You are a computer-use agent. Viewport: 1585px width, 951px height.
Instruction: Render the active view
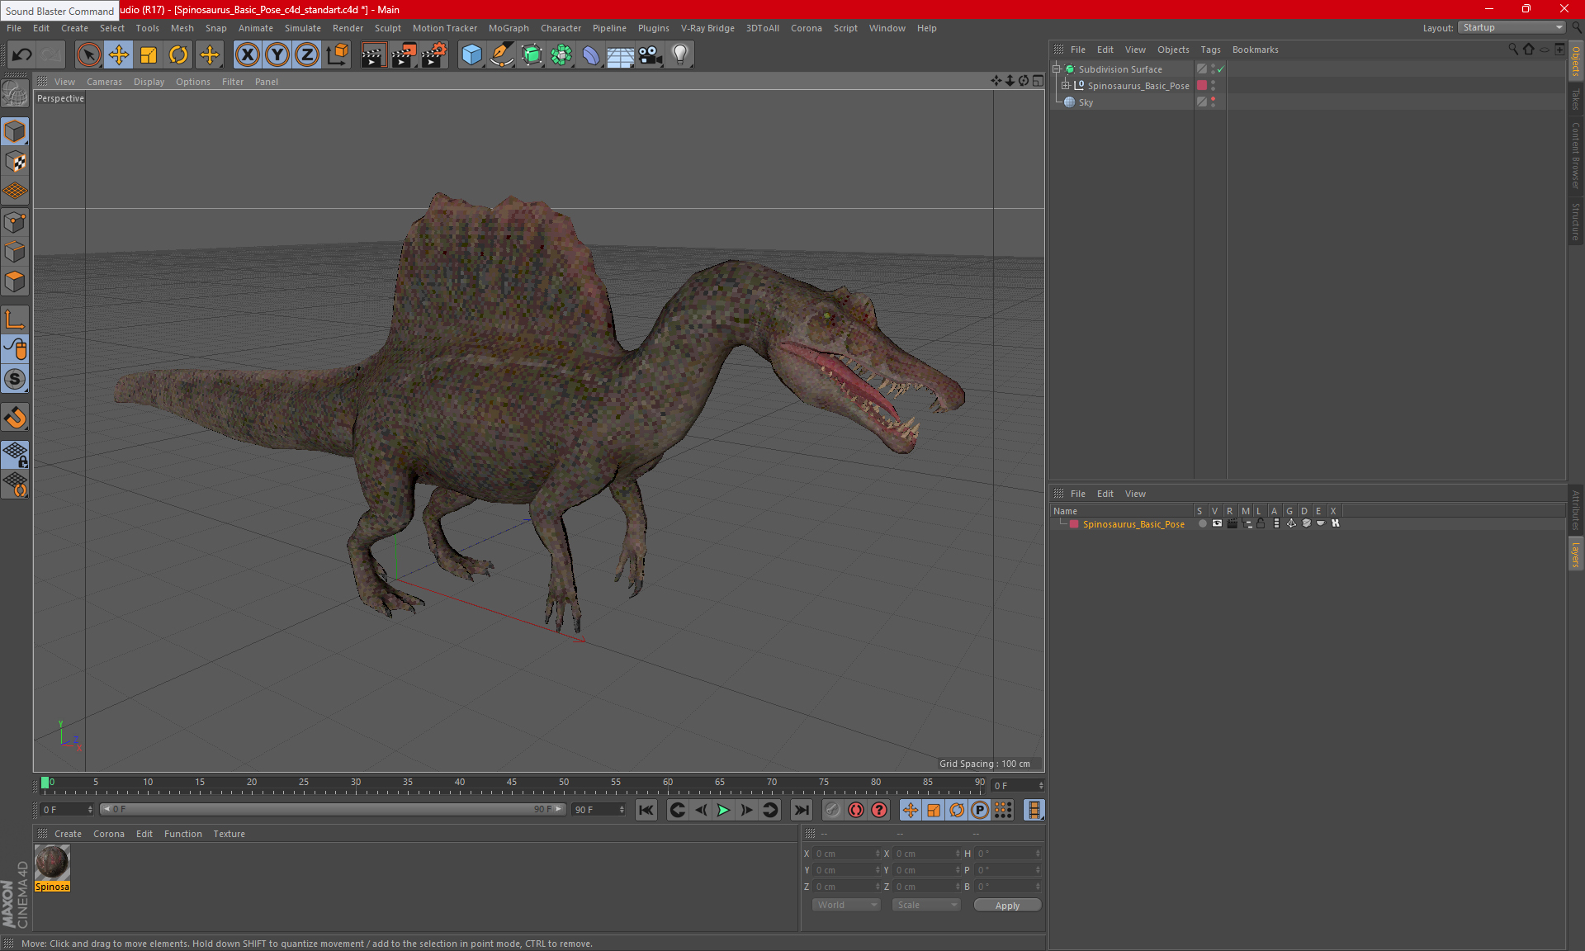[x=373, y=55]
